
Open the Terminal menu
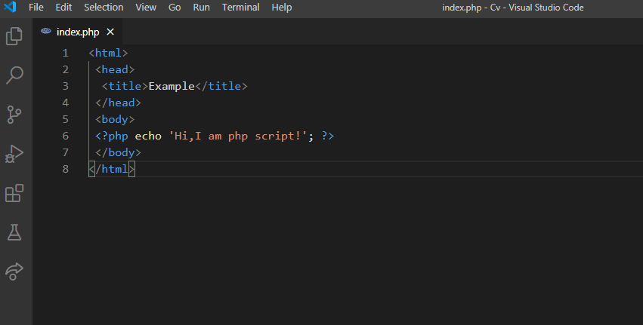pos(239,8)
